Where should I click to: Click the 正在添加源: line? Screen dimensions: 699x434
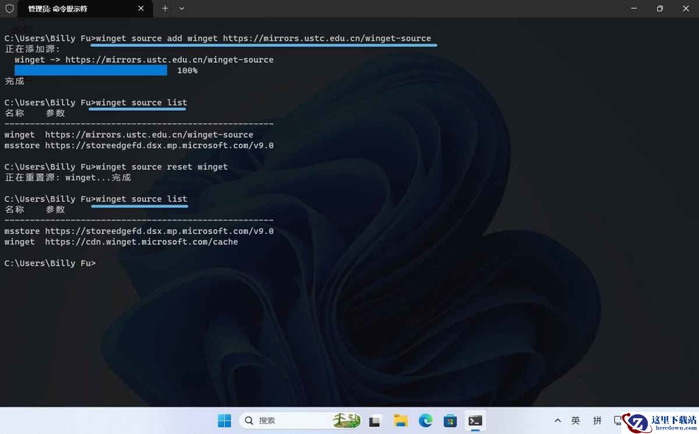33,49
